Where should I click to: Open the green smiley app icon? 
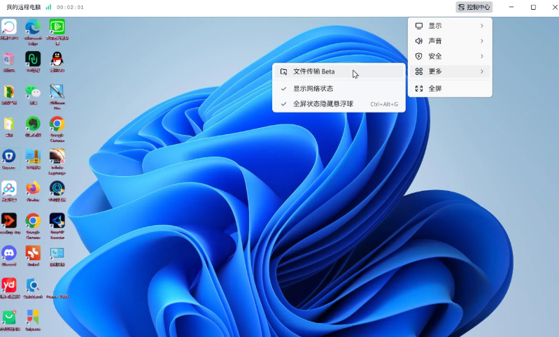[x=9, y=317]
